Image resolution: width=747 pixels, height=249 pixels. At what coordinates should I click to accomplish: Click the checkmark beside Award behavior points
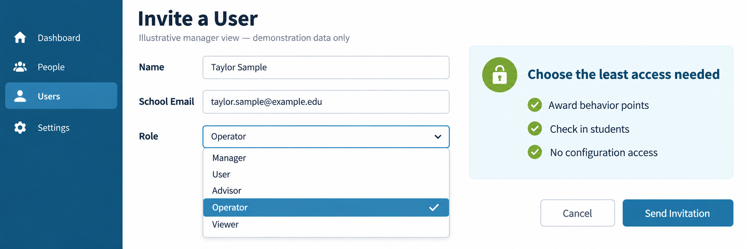coord(535,105)
